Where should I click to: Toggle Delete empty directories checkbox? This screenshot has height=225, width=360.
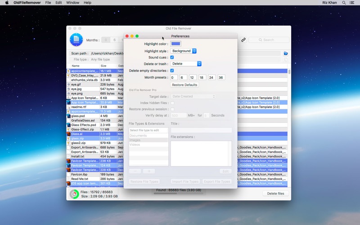pyautogui.click(x=172, y=71)
